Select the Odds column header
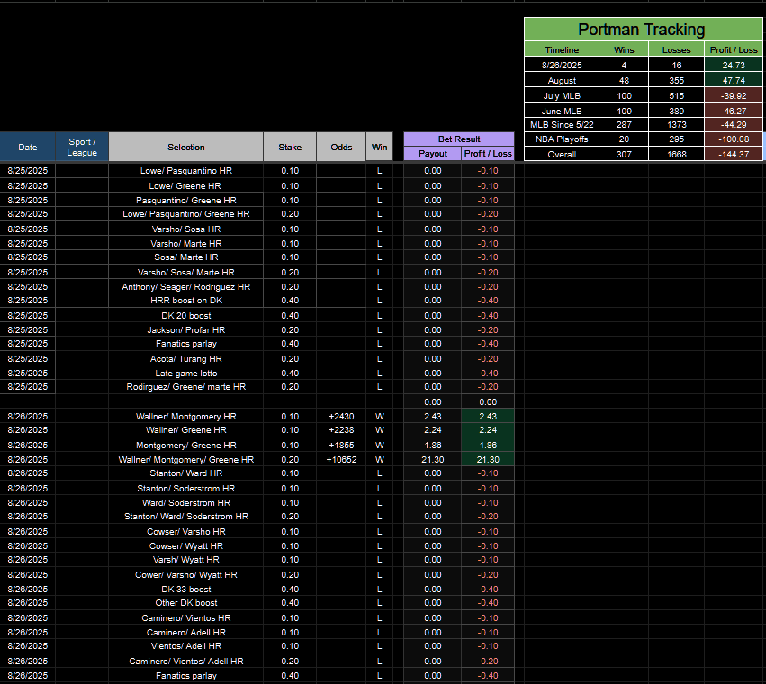The width and height of the screenshot is (766, 684). pos(341,147)
